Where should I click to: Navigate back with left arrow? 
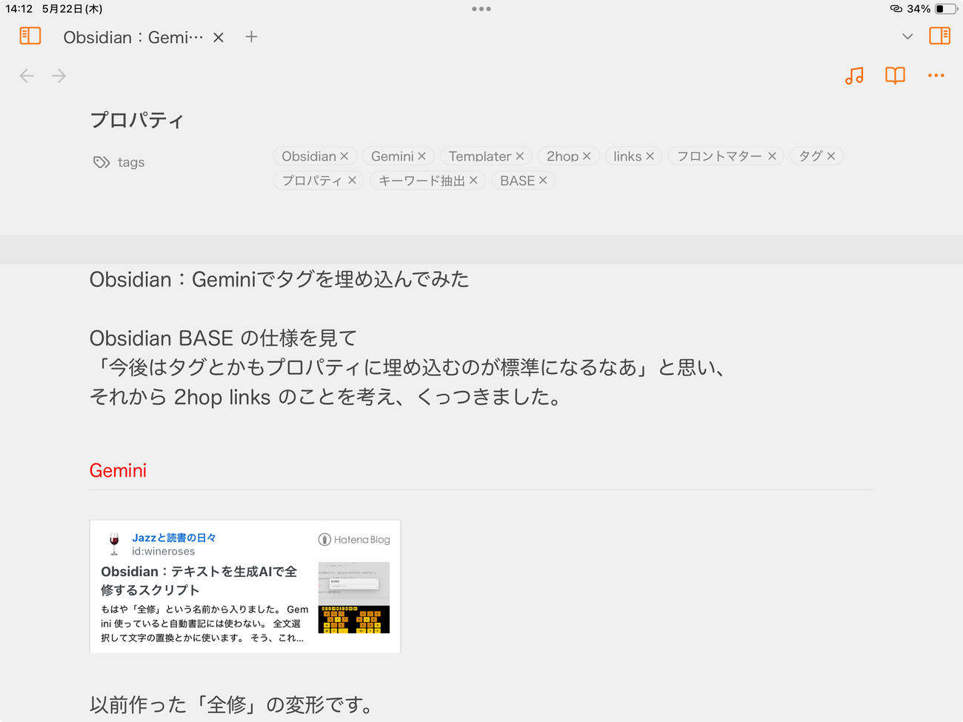27,76
